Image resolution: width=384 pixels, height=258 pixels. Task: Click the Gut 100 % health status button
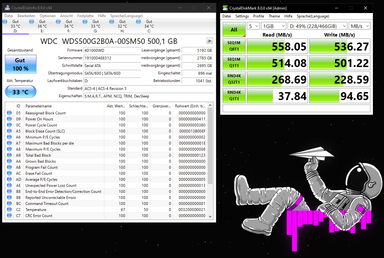[21, 64]
